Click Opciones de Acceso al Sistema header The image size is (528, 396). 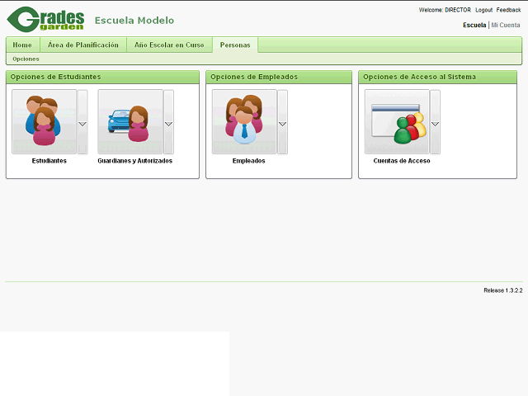point(438,77)
